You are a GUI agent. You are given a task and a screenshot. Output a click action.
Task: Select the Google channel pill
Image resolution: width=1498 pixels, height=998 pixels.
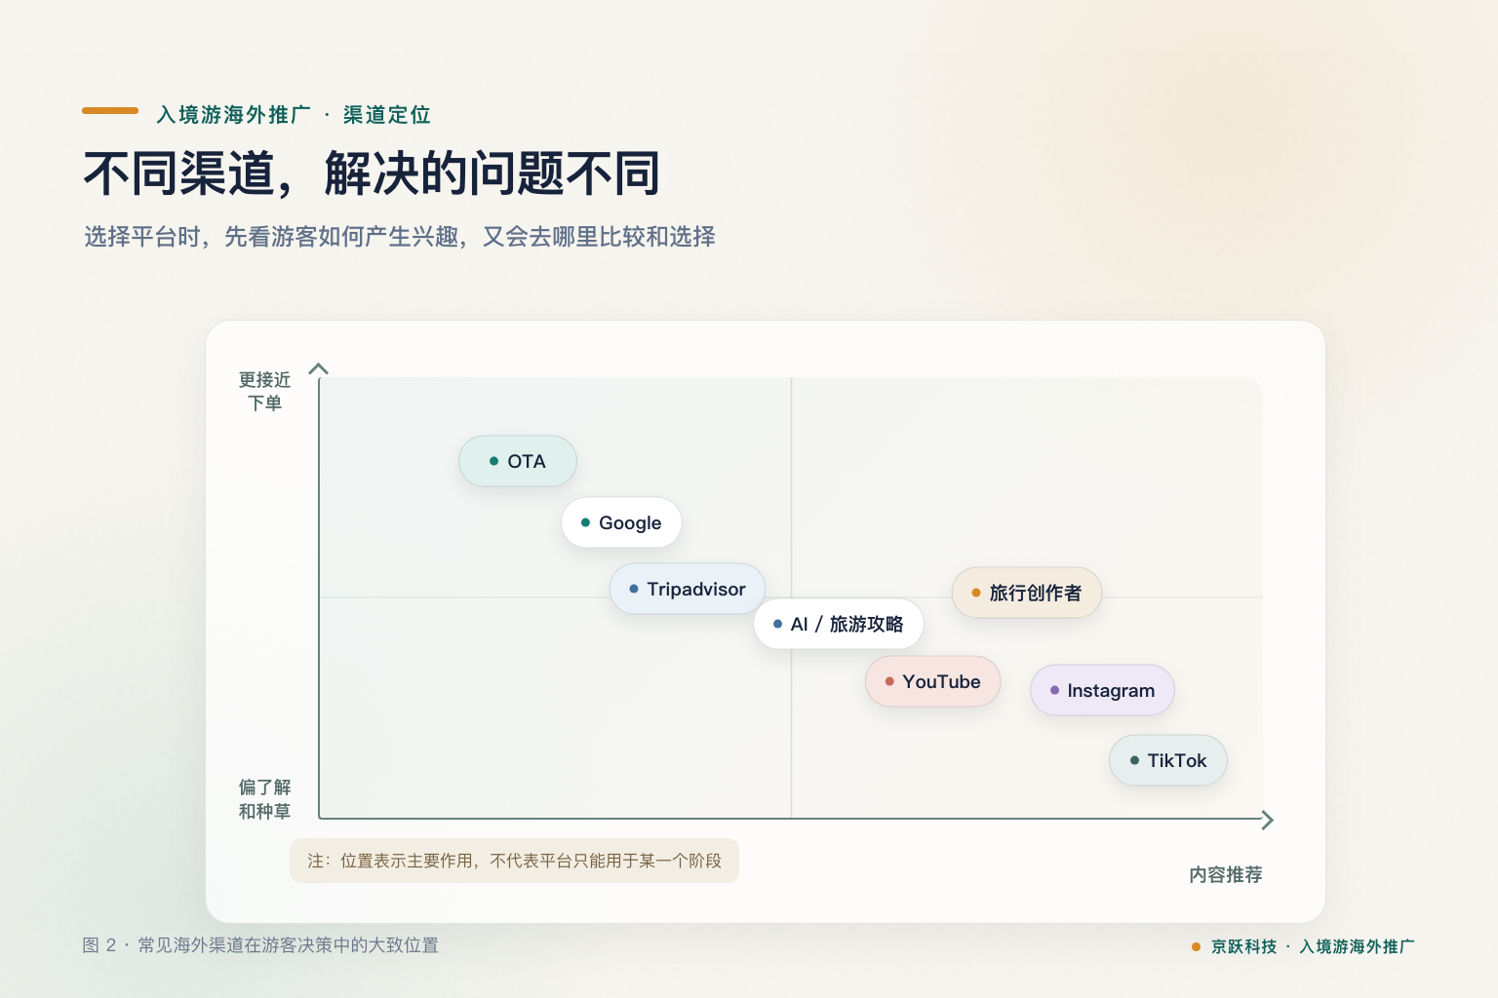[x=621, y=522]
